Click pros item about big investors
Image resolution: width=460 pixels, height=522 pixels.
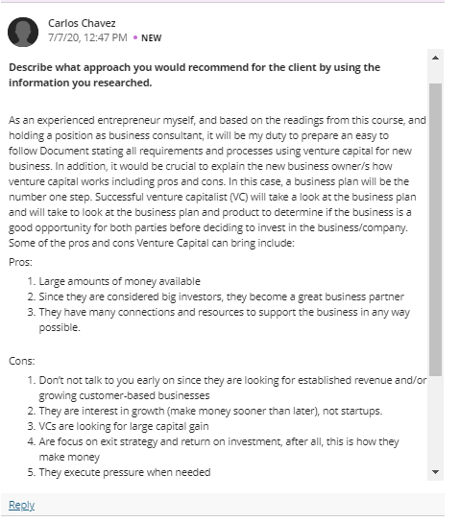pos(221,297)
